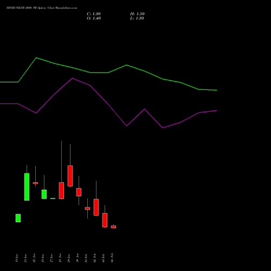Click the open value "O: 1.40"

click(x=94, y=18)
